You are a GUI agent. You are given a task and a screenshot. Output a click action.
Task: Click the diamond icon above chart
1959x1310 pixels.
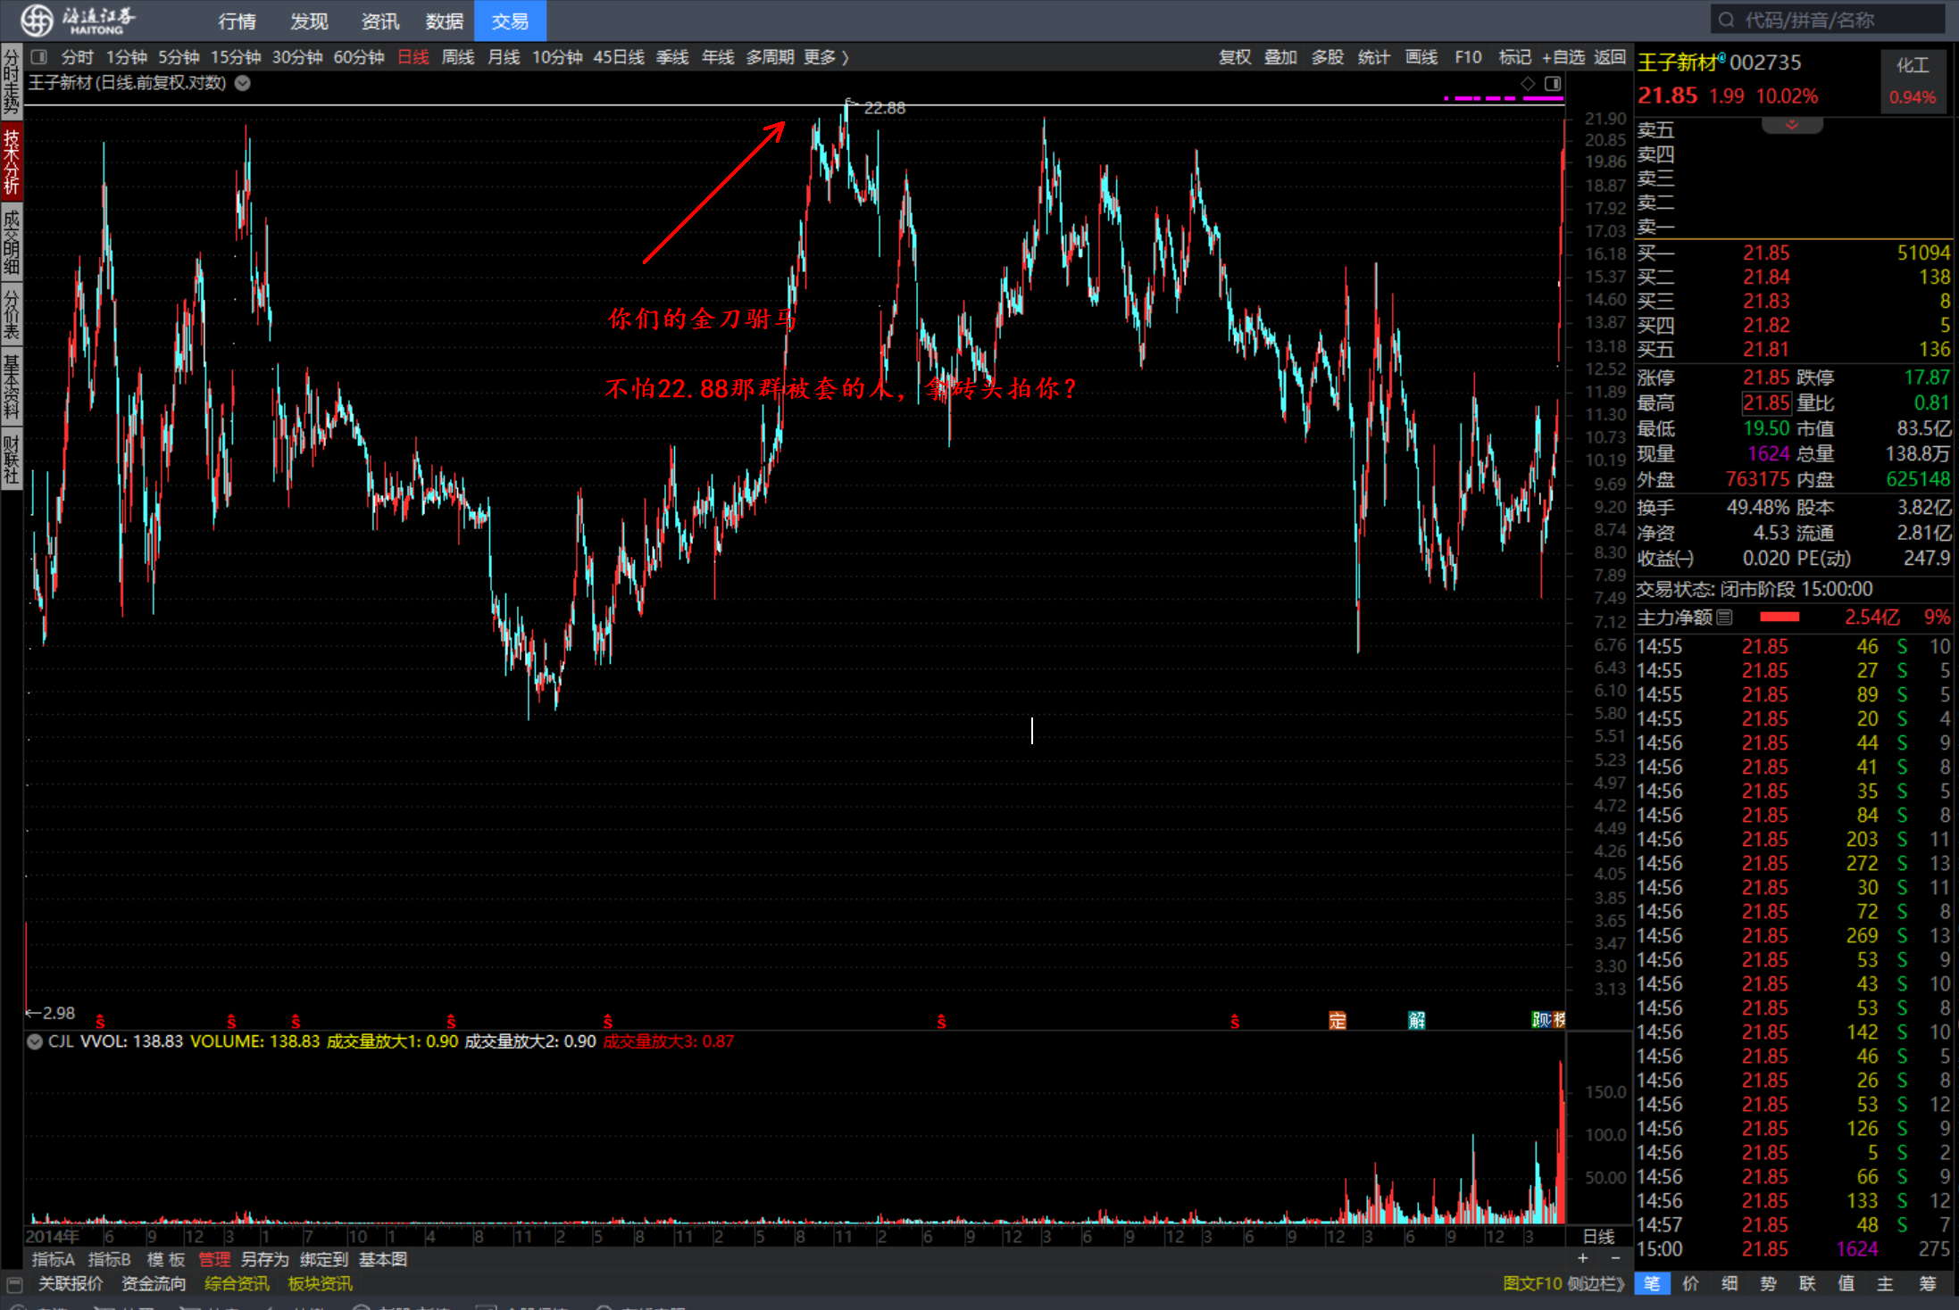tap(1529, 83)
